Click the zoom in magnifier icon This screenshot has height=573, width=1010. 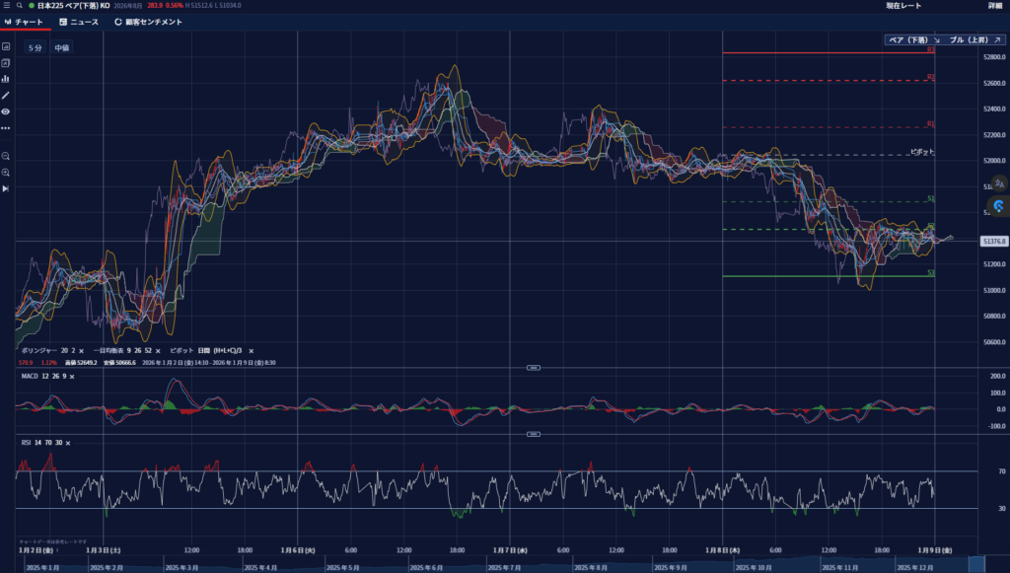(x=6, y=173)
